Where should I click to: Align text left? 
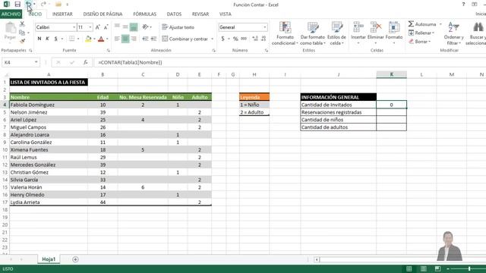pyautogui.click(x=117, y=39)
